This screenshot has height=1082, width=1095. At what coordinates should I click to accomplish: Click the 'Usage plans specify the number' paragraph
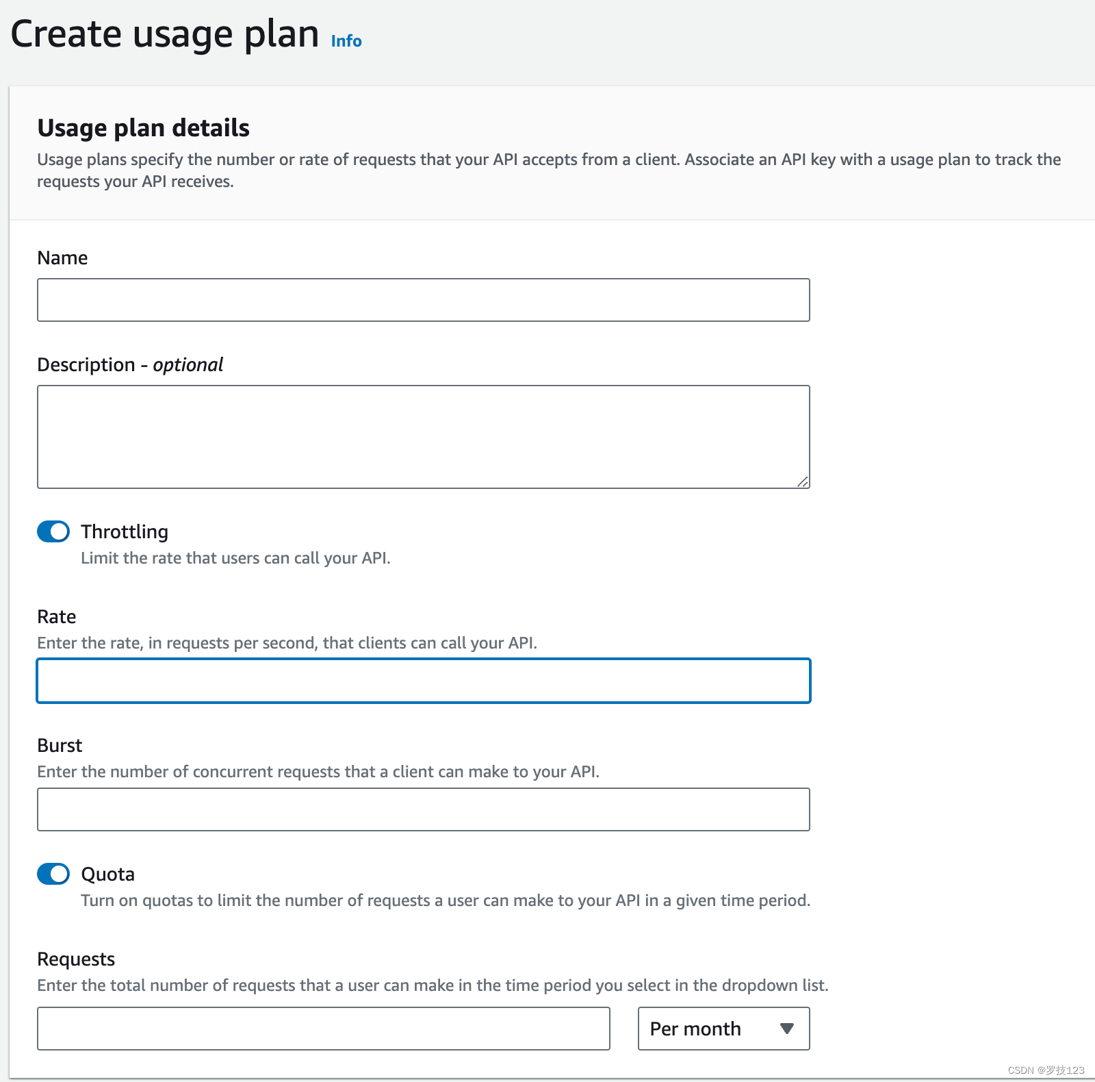coord(549,171)
